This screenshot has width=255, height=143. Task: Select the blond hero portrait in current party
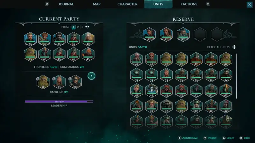pyautogui.click(x=30, y=39)
